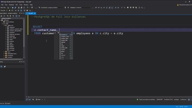
Task: Open the SQL menu
Action: [x=17, y=5]
